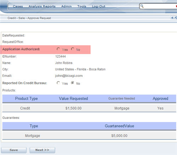The width and height of the screenshot is (177, 155).
Task: Click the Guarantees section label
Action: click(11, 118)
